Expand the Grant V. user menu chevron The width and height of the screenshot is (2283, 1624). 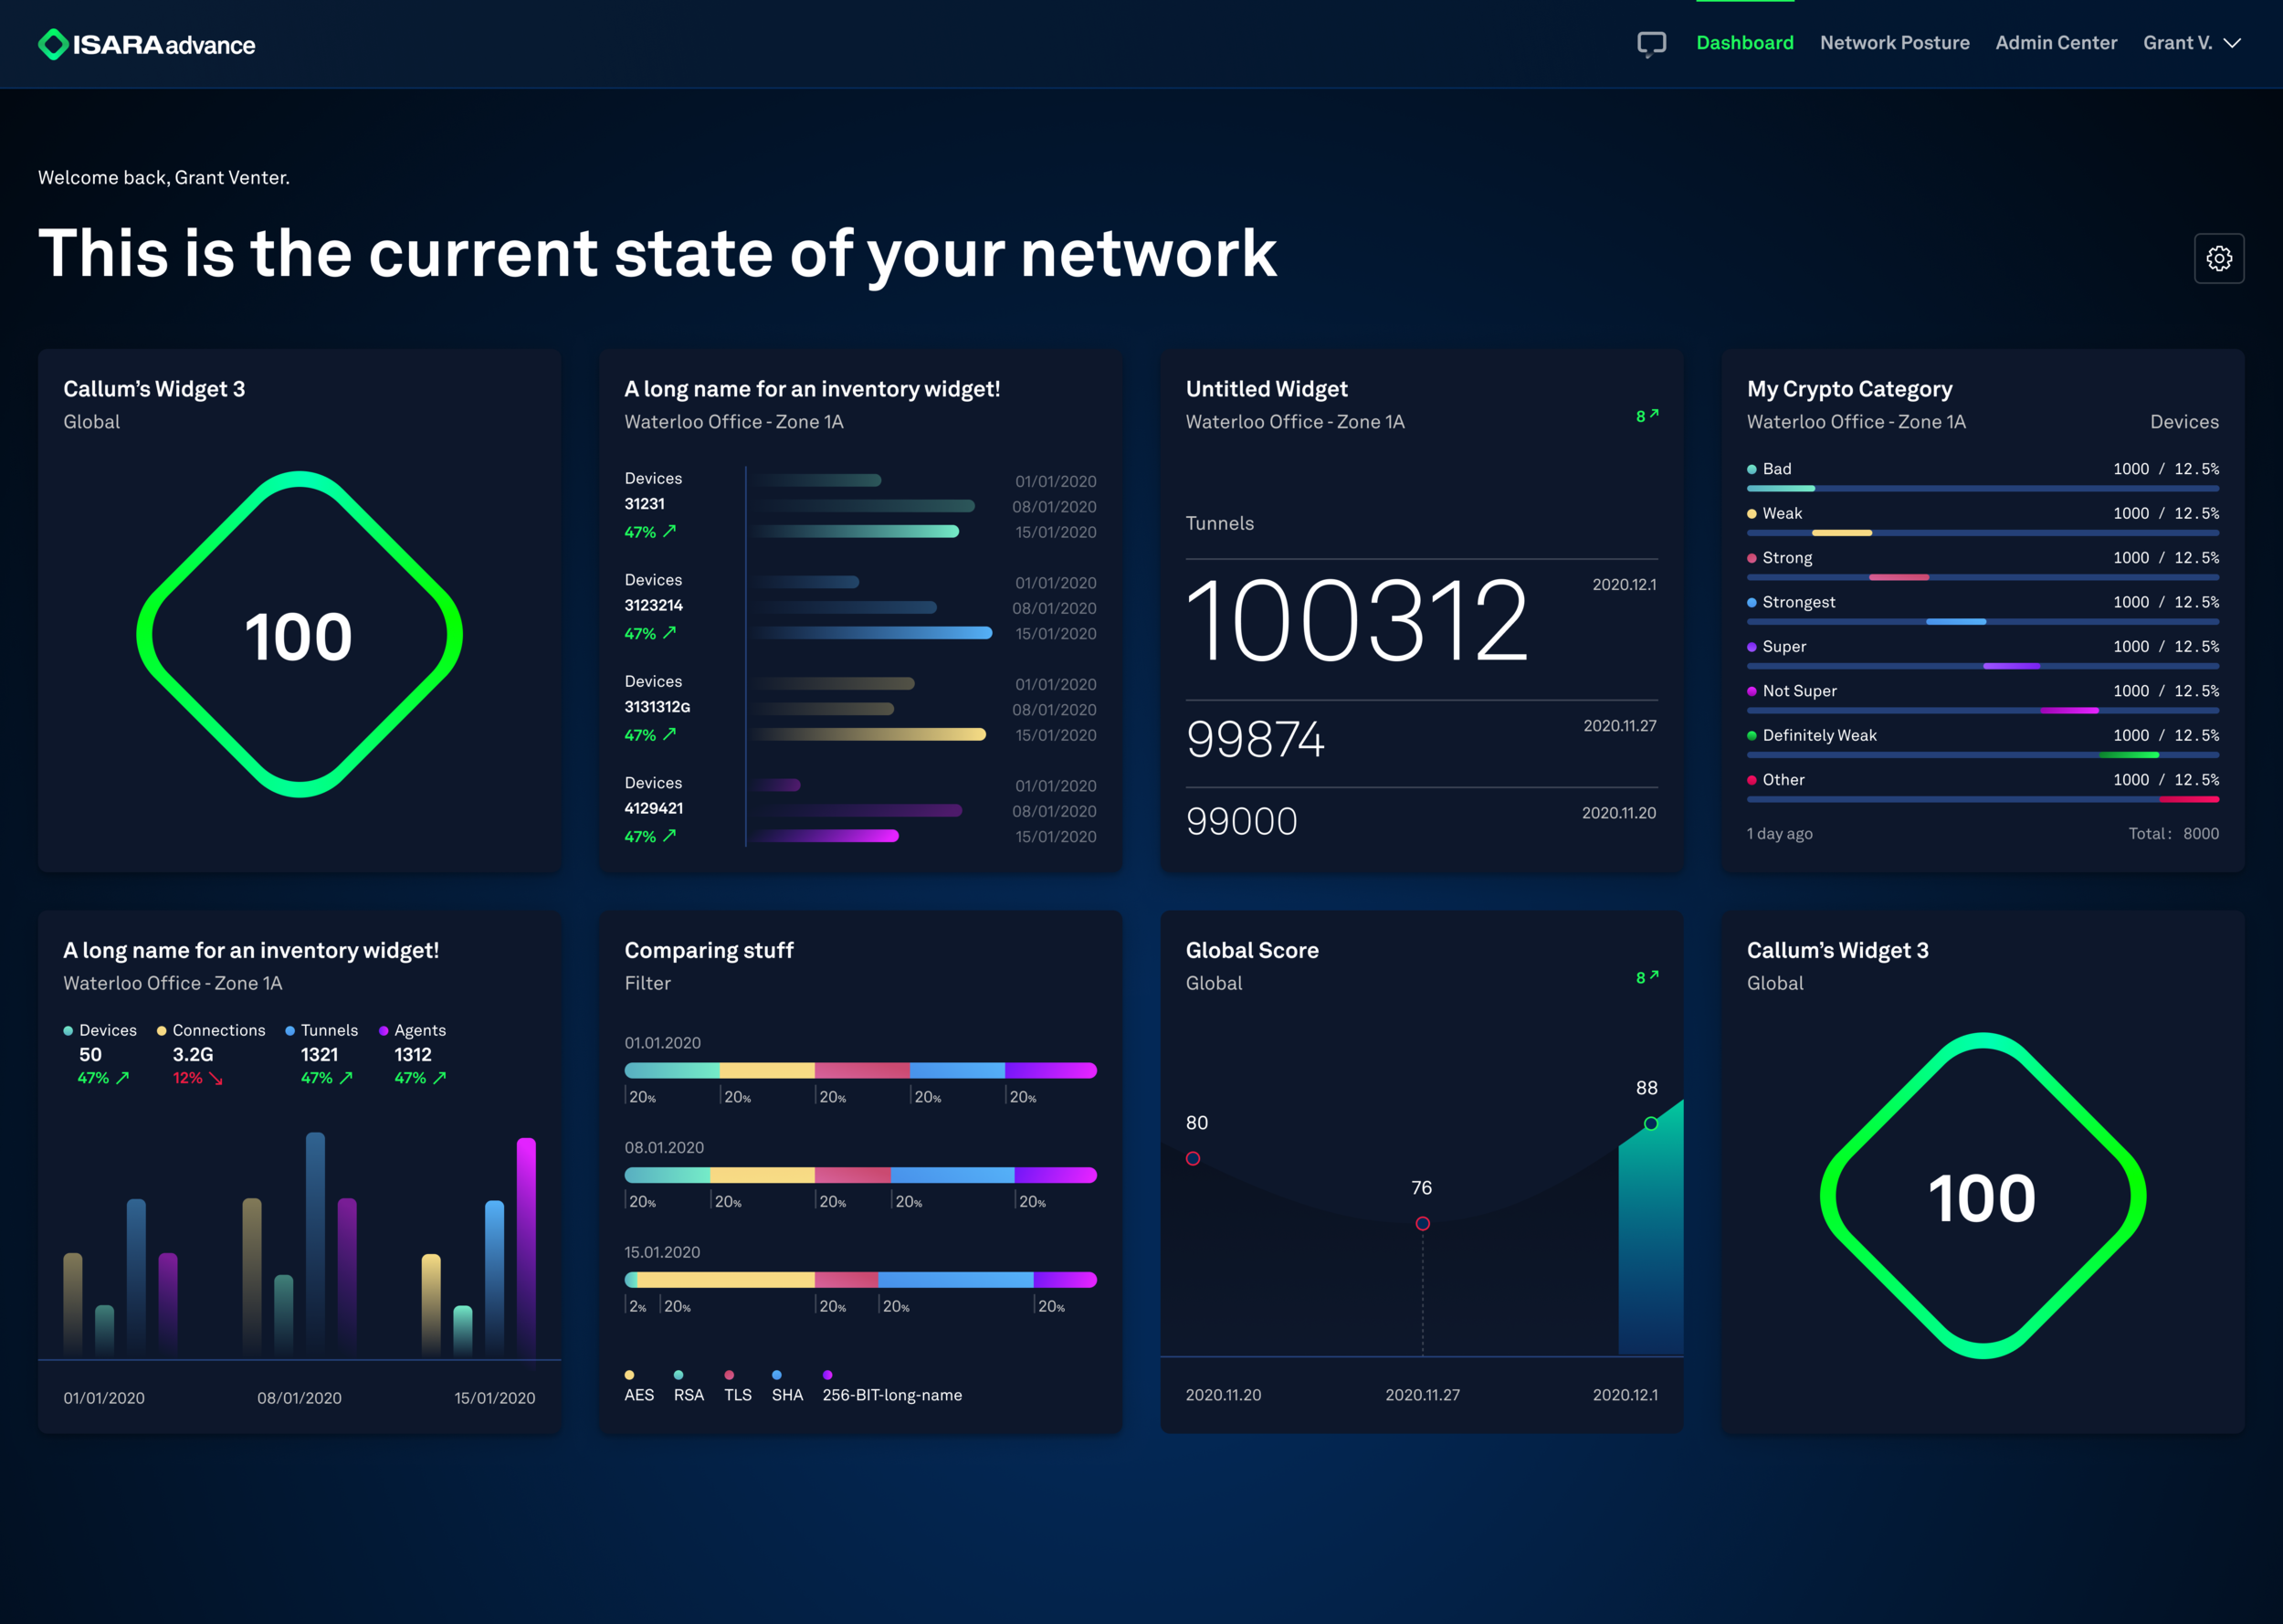pos(2232,43)
